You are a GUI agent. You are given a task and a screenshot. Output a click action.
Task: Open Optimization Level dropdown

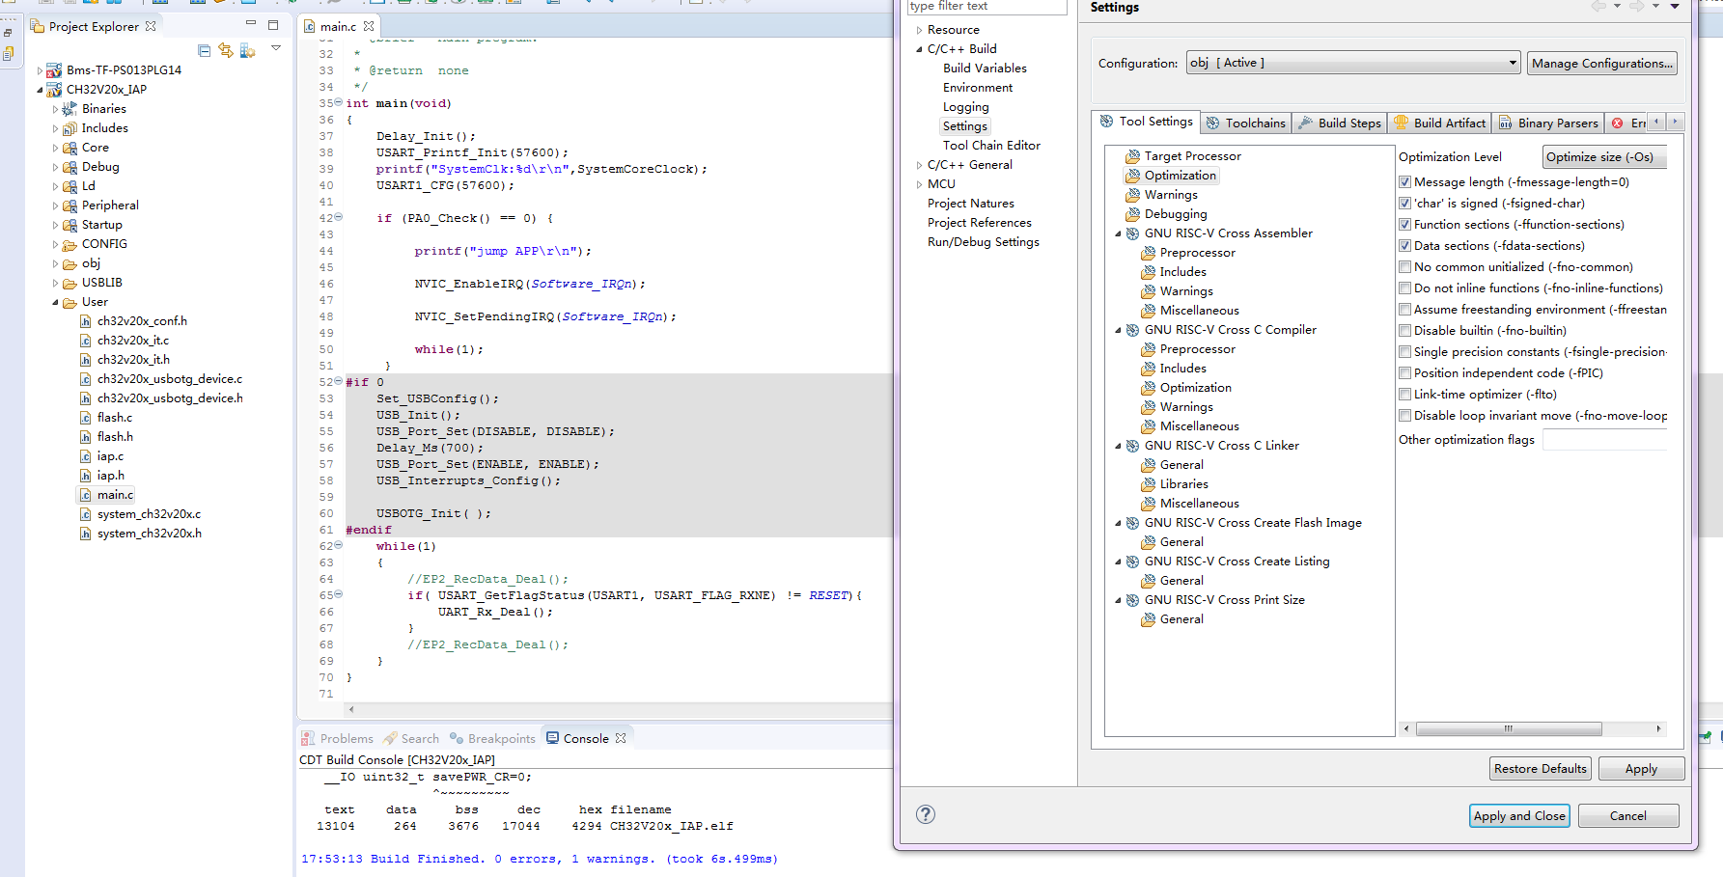tap(1604, 157)
